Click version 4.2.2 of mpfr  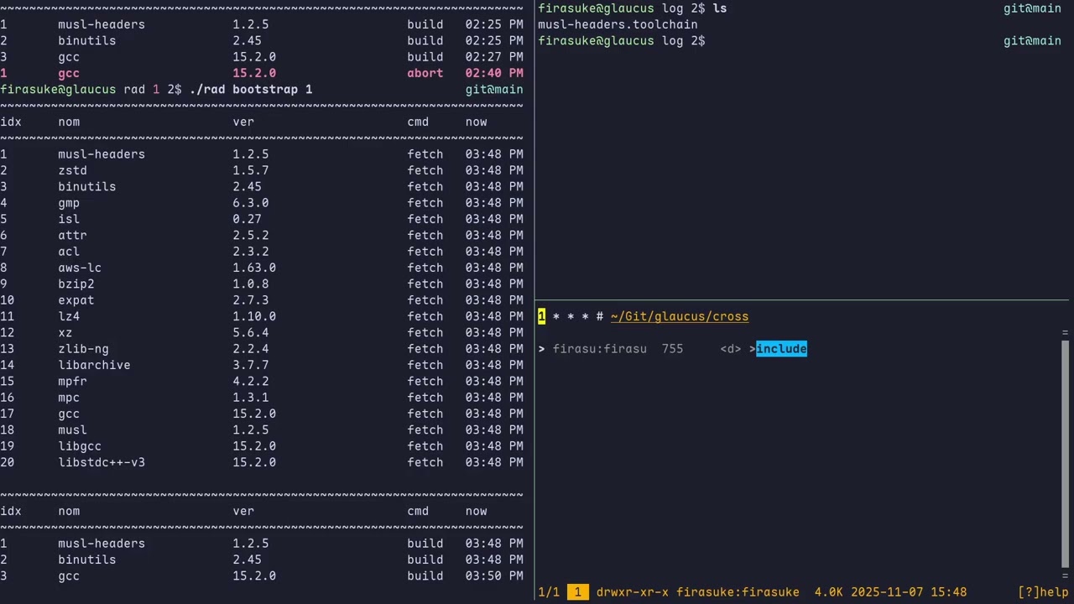[x=251, y=382]
